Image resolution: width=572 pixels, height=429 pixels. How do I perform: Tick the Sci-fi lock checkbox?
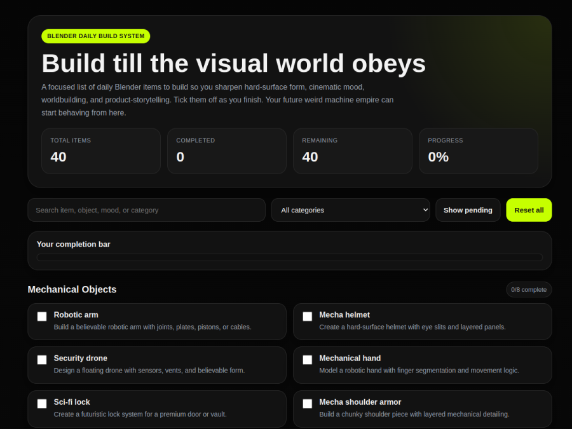[42, 404]
